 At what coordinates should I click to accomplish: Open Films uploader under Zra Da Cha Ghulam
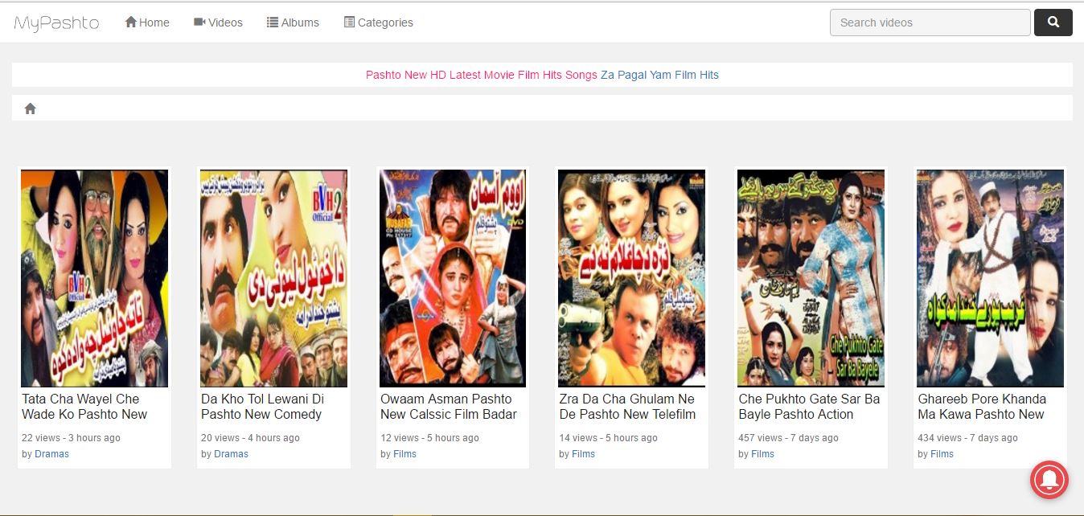click(583, 454)
